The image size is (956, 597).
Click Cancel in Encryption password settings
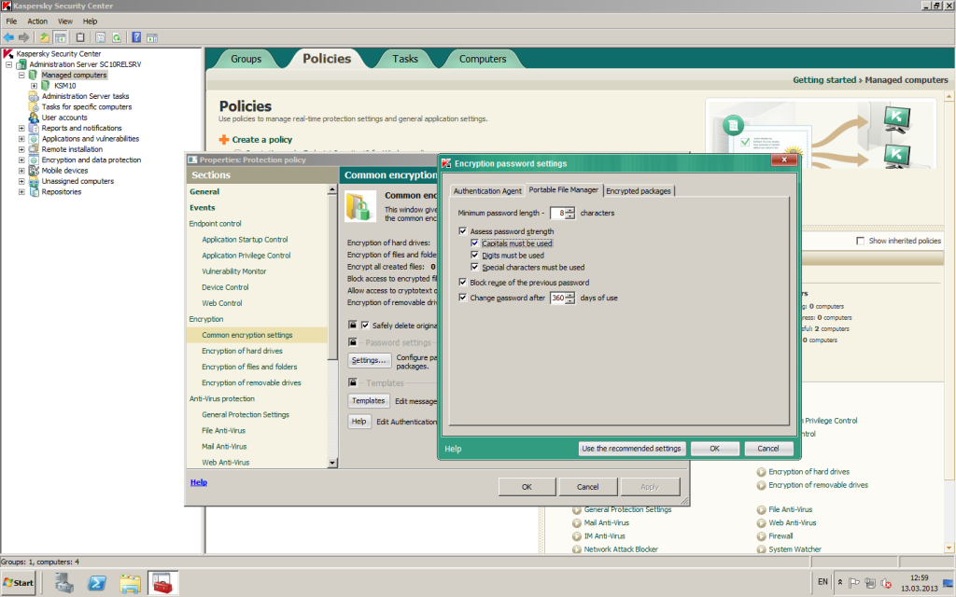click(768, 449)
